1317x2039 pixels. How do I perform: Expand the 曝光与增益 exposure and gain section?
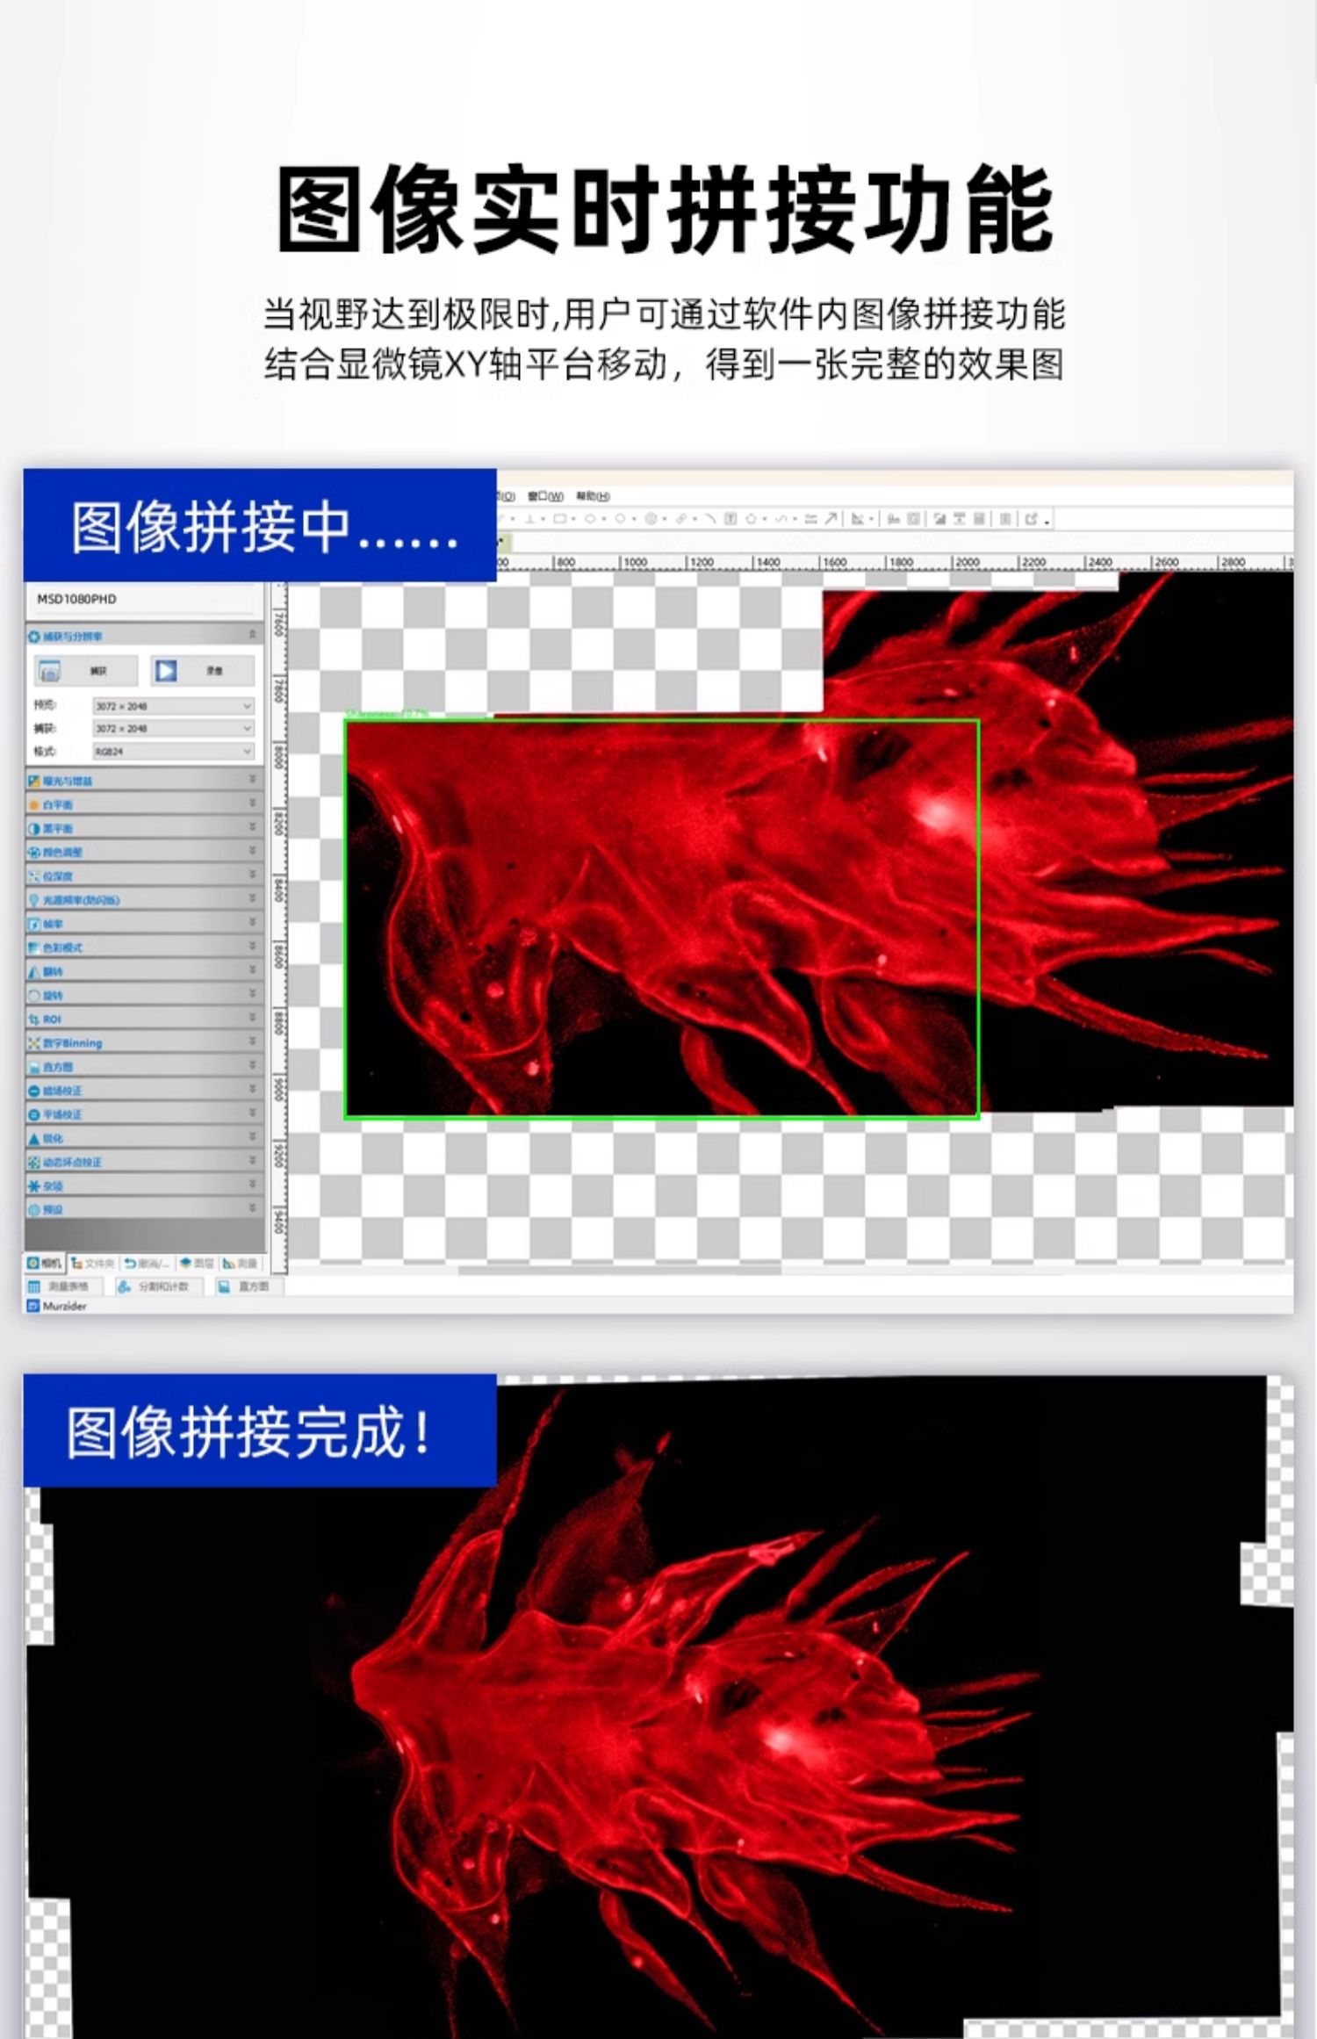(x=144, y=780)
